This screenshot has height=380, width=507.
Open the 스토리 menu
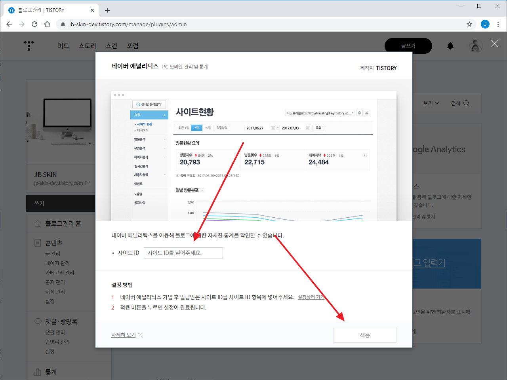point(88,46)
